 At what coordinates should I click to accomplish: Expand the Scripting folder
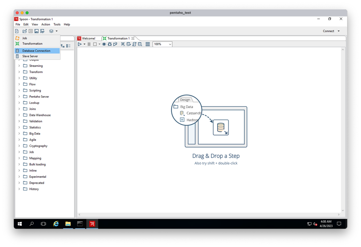[x=19, y=91]
